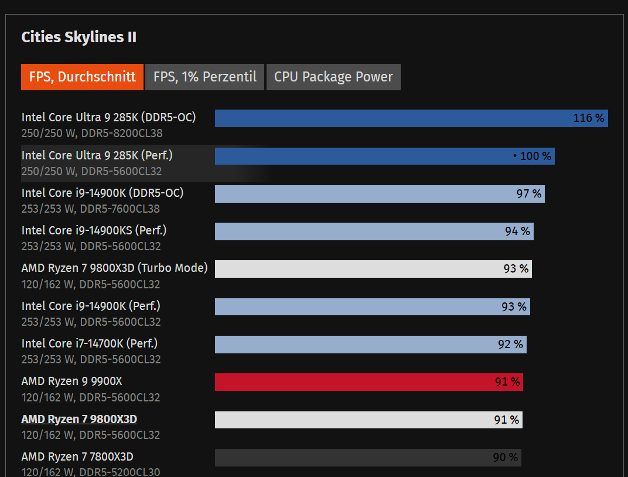
Task: Click the DDR5-8200CL38 spec text
Action: pos(121,134)
